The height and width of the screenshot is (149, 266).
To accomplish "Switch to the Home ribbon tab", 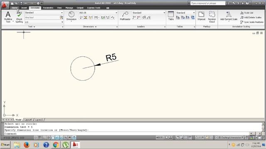I will (15, 8).
